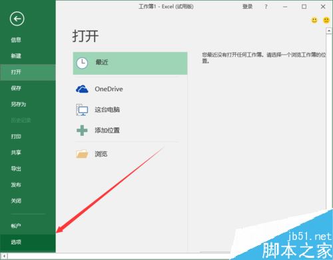Open the 帐户 page
This screenshot has width=333, height=260.
coord(28,226)
